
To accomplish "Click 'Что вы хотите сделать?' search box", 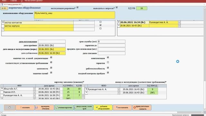I will [33, 1].
